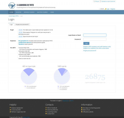124x118 pixels.
Task: Click the document icon beside top rules link
Action: (100, 1)
